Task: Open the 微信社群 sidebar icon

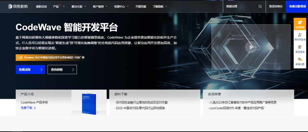Action: click(x=300, y=61)
